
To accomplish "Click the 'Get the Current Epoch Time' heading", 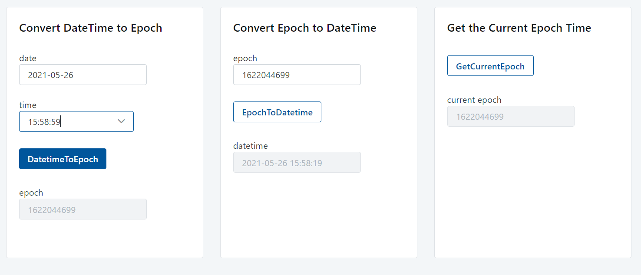I will (519, 28).
